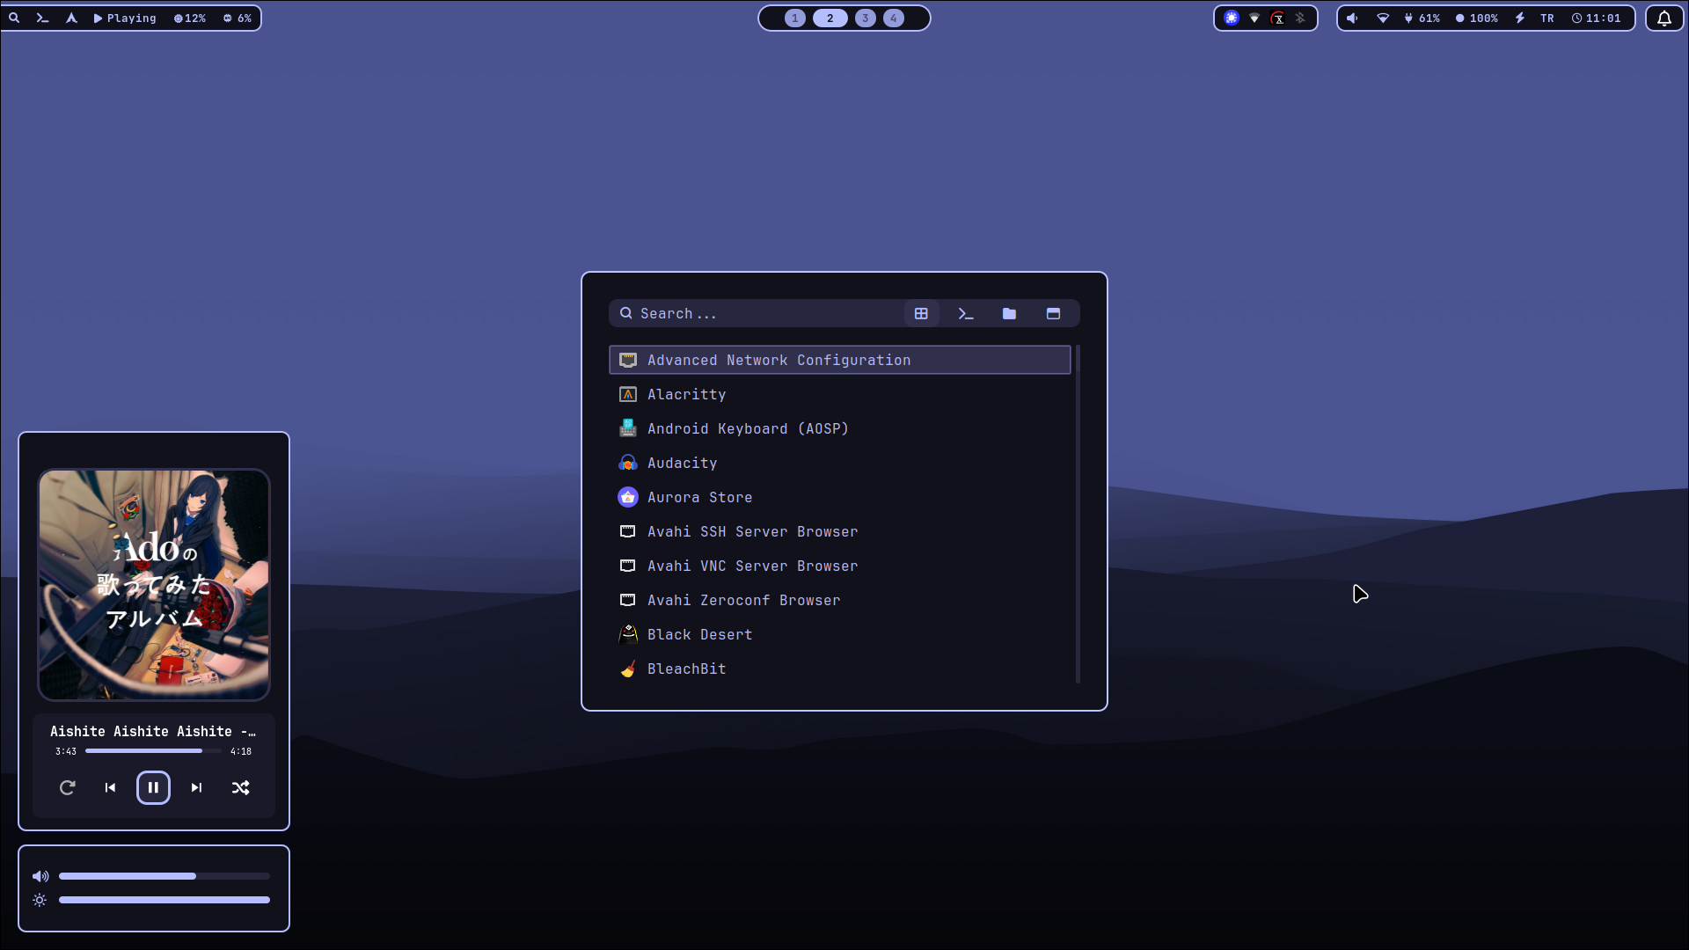This screenshot has width=1689, height=950.
Task: Launch terminal from top bar prompt icon
Action: point(42,18)
